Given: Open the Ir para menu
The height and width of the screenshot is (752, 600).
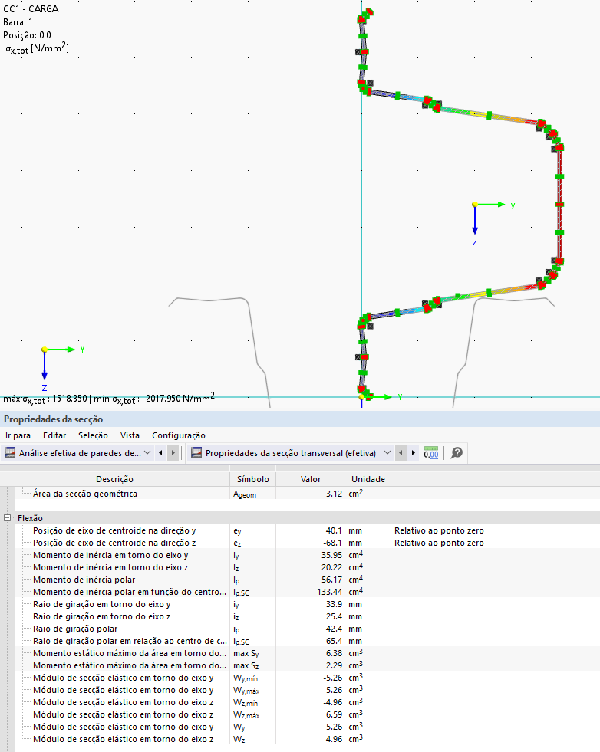Looking at the screenshot, I should point(18,435).
